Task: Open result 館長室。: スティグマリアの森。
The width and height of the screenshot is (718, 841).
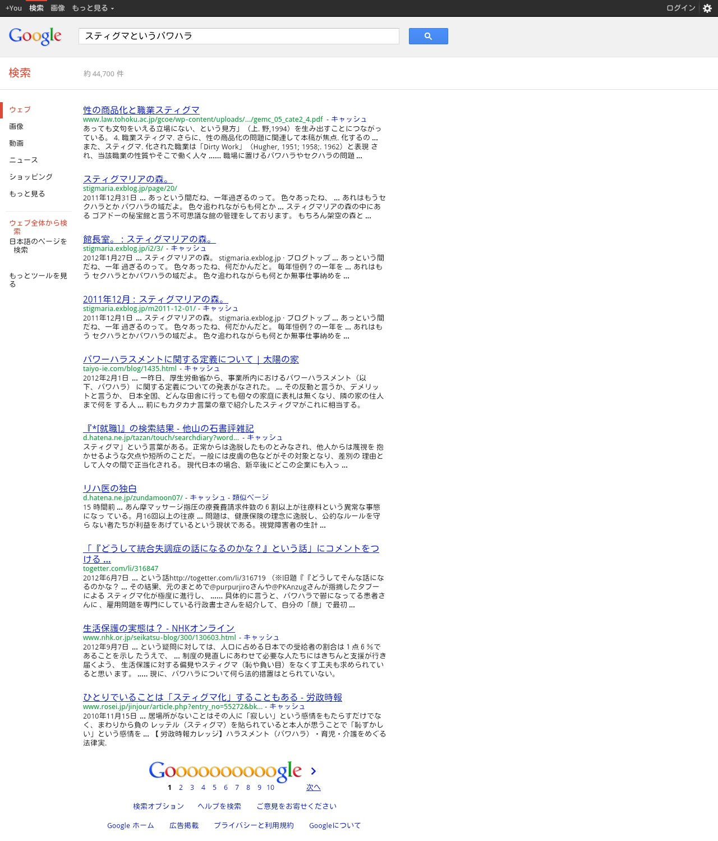Action: point(149,239)
